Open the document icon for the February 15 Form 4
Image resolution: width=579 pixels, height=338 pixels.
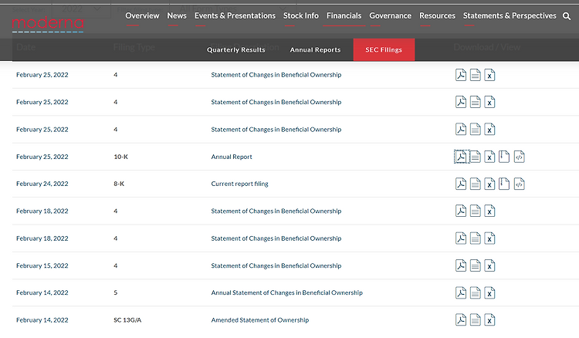pos(476,265)
